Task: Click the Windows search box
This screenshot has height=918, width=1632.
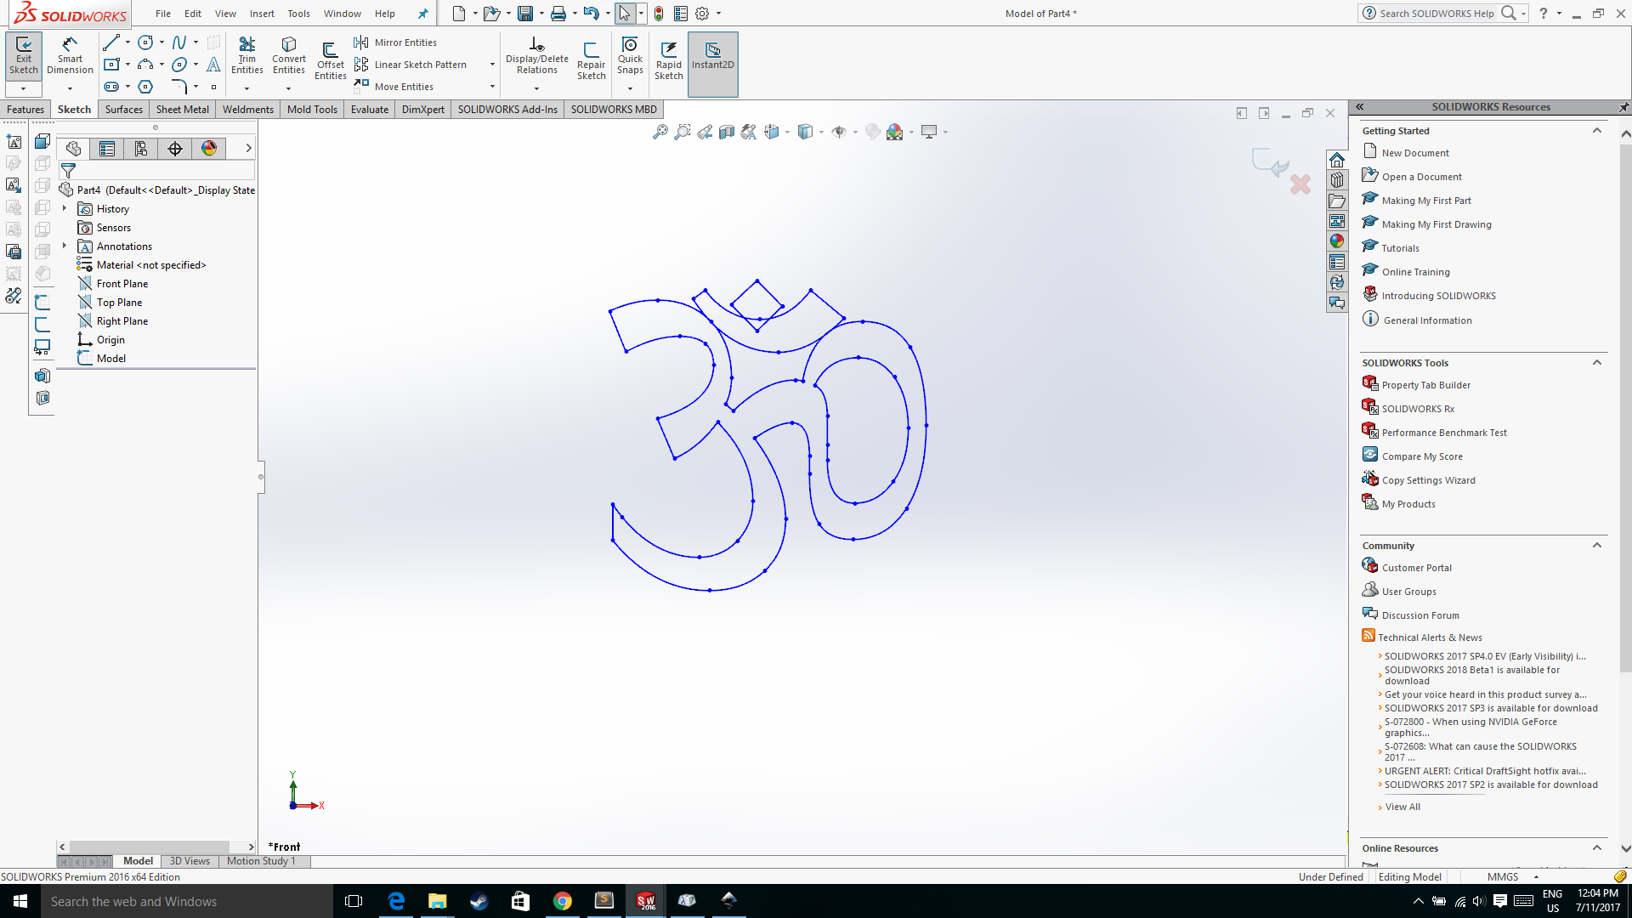Action: pyautogui.click(x=187, y=902)
